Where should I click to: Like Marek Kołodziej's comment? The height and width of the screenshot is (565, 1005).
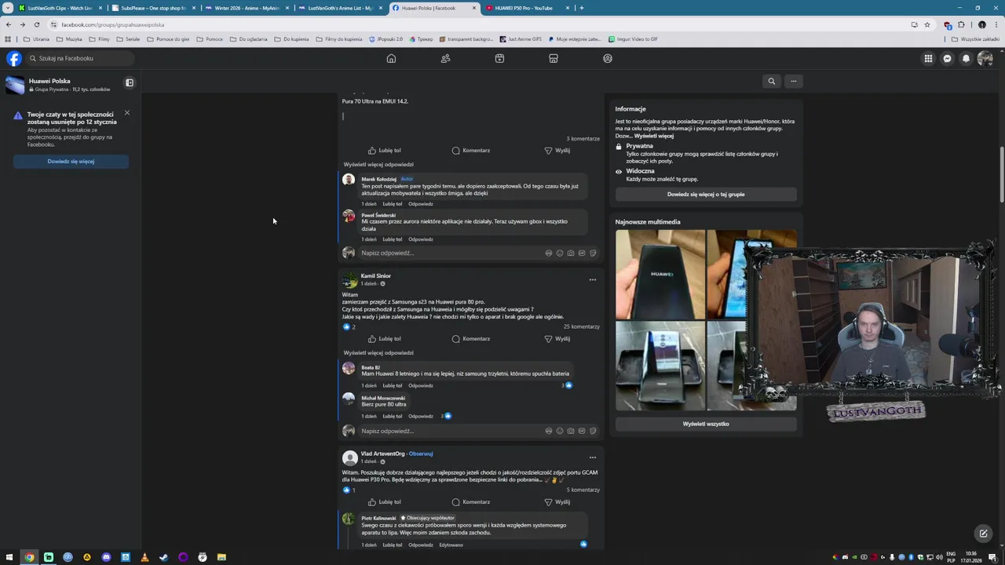(x=393, y=204)
